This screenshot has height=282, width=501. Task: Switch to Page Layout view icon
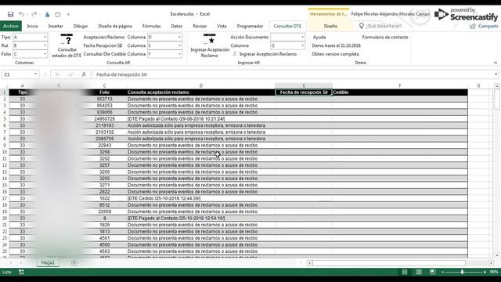(x=419, y=272)
